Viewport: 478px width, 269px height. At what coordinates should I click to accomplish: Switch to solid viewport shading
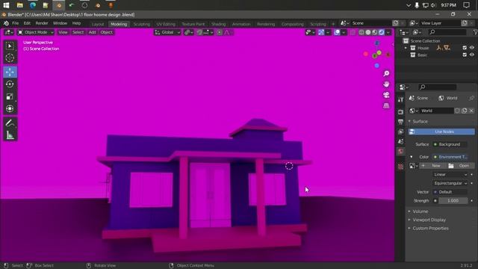pos(368,32)
